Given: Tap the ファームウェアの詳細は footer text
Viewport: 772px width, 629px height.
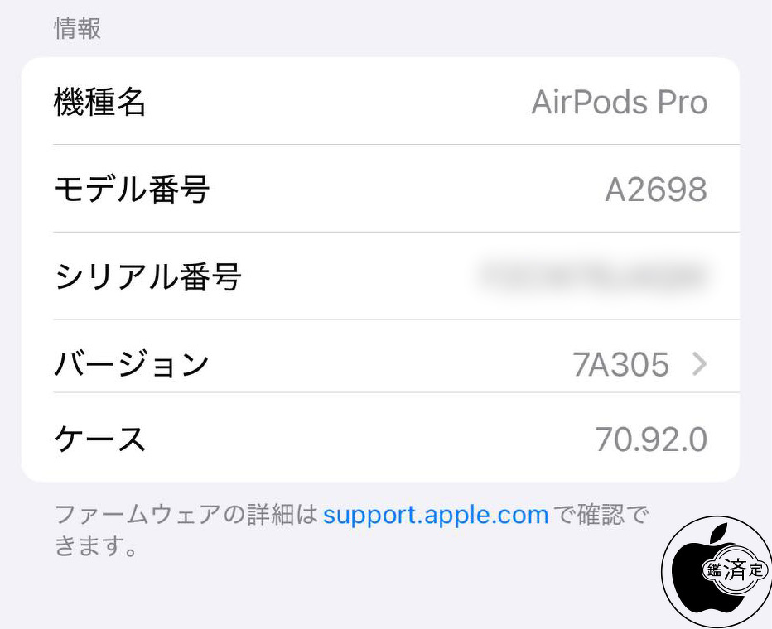Looking at the screenshot, I should 186,515.
